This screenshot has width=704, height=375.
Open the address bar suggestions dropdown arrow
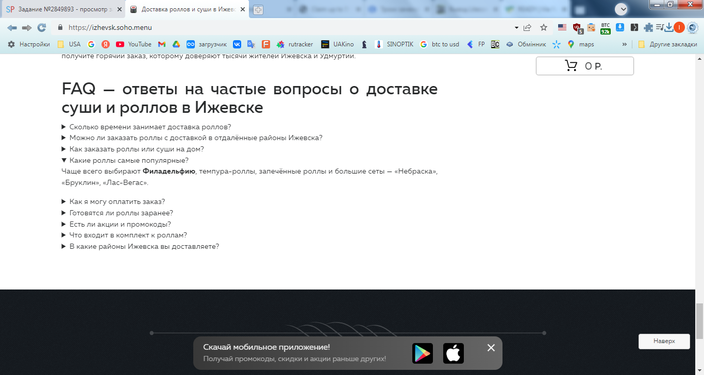(x=516, y=27)
